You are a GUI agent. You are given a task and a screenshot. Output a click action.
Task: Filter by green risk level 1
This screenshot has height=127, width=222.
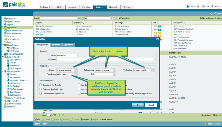tap(159, 26)
